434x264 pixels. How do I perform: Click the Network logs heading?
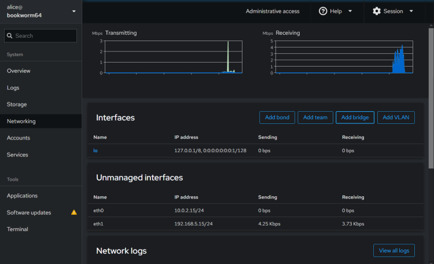122,251
